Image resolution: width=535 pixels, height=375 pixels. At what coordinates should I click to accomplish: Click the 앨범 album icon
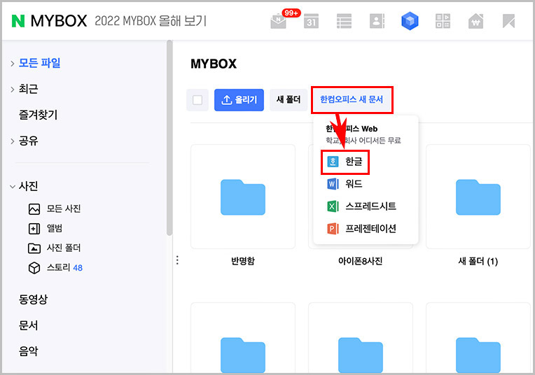[x=34, y=228]
